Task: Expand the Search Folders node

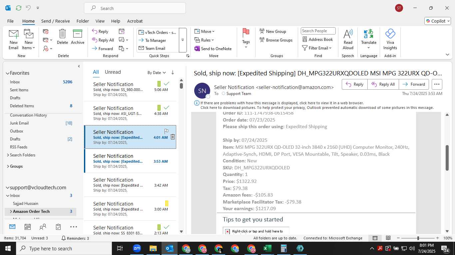Action: pyautogui.click(x=8, y=155)
